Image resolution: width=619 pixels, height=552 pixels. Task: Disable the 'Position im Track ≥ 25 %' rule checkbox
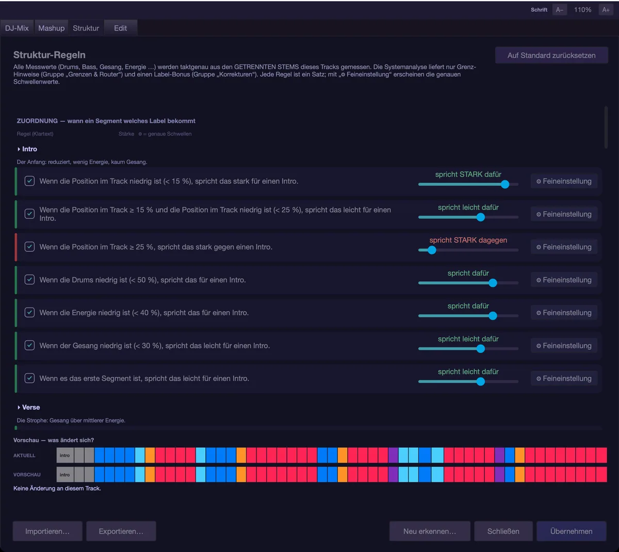pyautogui.click(x=30, y=247)
